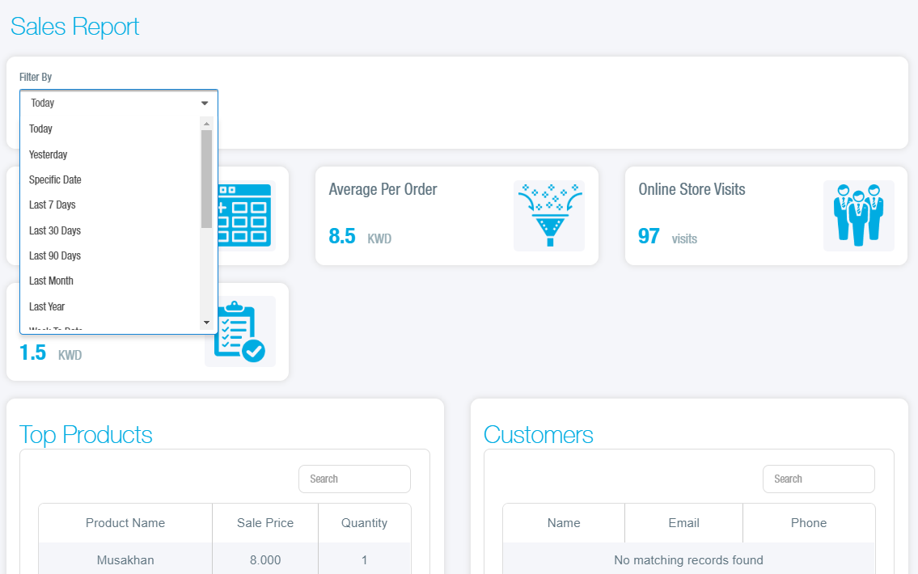Click Musakhan row's quantity cell showing 1
This screenshot has width=918, height=574.
click(x=364, y=560)
